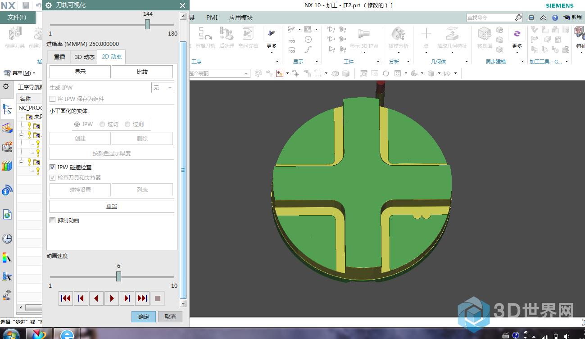This screenshot has width=585, height=339.
Task: Step to previous operation in playback controls
Action: point(81,298)
